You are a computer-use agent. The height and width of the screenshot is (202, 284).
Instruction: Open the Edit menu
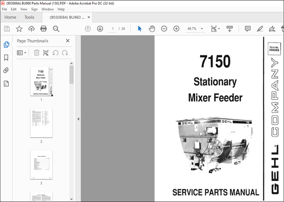[x=14, y=9]
